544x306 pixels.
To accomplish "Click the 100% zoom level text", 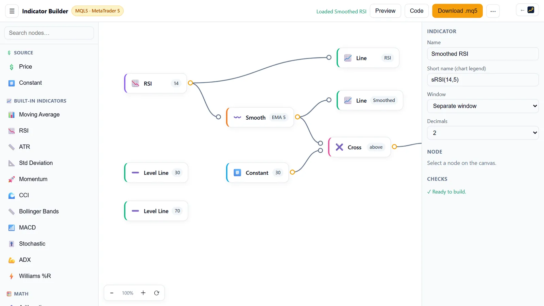I will pyautogui.click(x=128, y=293).
